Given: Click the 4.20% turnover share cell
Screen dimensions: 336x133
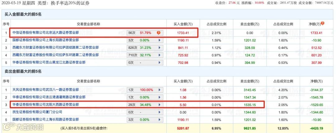Looking at the screenshot, I should pyautogui.click(x=283, y=90).
